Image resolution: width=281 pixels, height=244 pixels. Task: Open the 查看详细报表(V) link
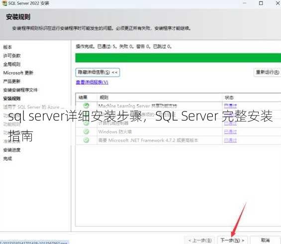[x=92, y=82]
